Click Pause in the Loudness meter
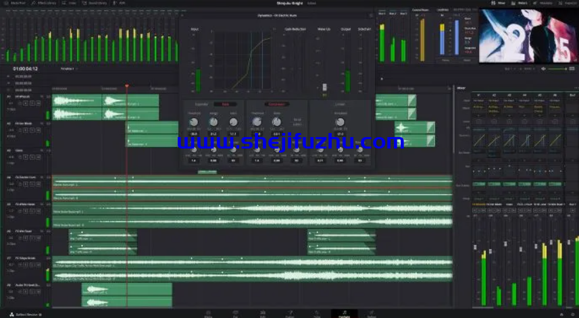 click(446, 60)
